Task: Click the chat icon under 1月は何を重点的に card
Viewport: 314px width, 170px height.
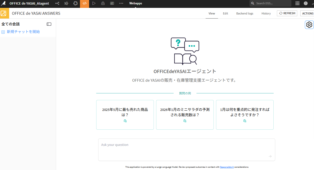Action: pyautogui.click(x=245, y=121)
